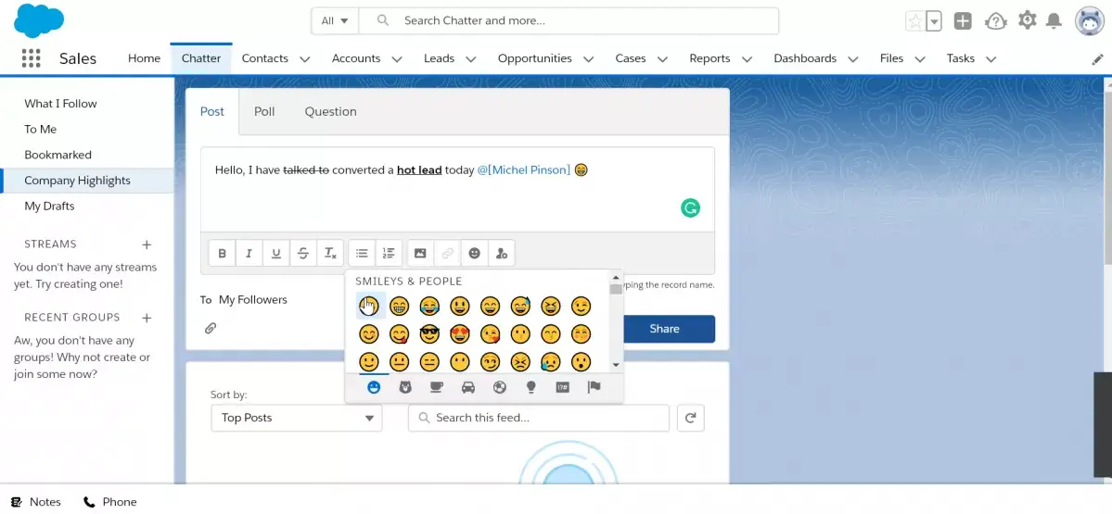This screenshot has width=1112, height=514.
Task: Toggle italic formatting
Action: [x=249, y=253]
